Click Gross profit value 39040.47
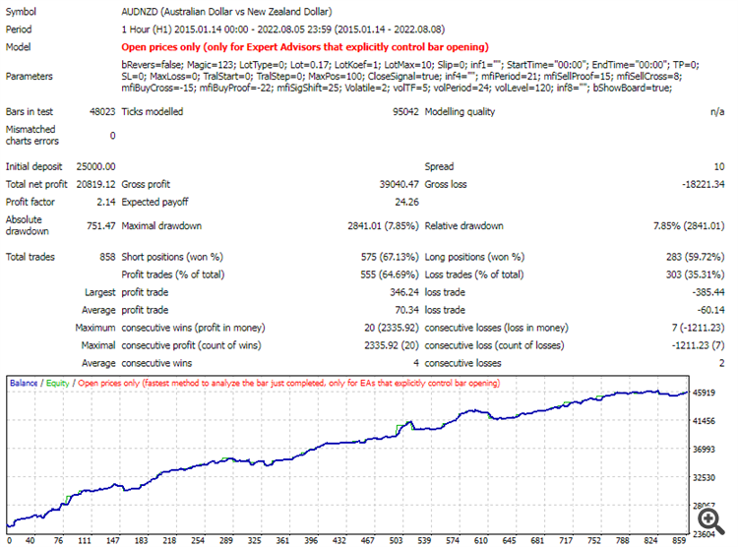738x547 pixels. click(x=399, y=185)
